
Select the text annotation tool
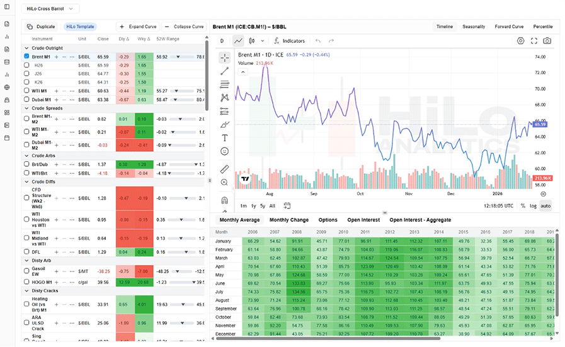pos(224,138)
